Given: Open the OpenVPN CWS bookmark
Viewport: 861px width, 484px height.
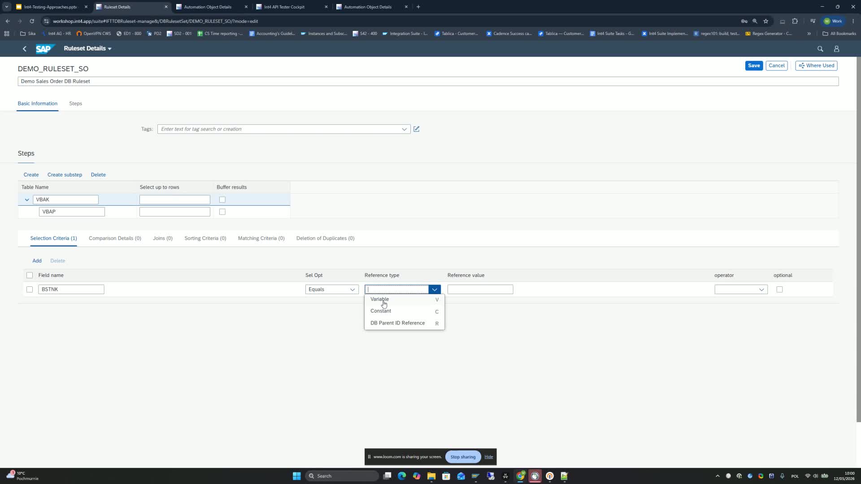Looking at the screenshot, I should point(94,34).
